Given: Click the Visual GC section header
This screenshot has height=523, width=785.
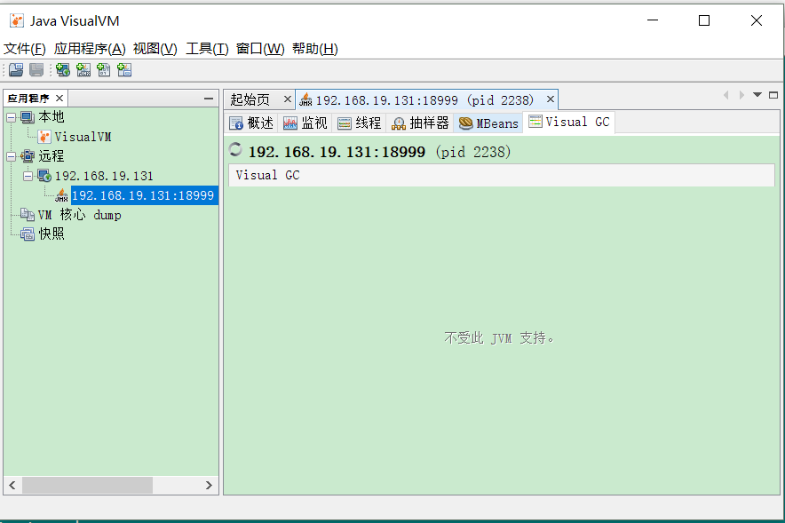Looking at the screenshot, I should click(x=502, y=175).
